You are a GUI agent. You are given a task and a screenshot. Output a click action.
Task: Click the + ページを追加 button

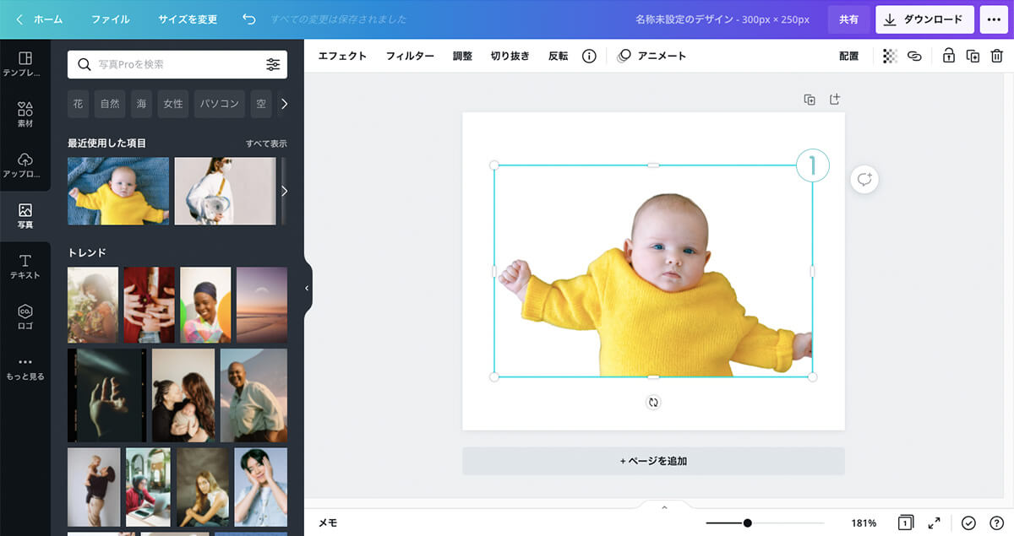coord(653,461)
